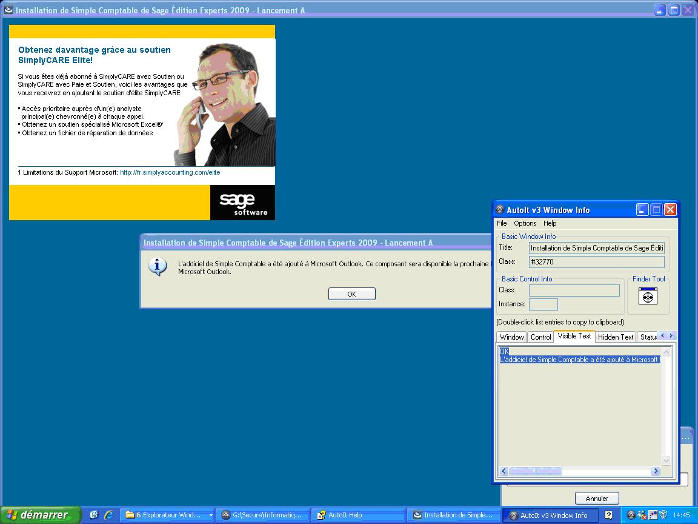Click the blue information icon in the dialog
The width and height of the screenshot is (698, 524).
[x=158, y=266]
